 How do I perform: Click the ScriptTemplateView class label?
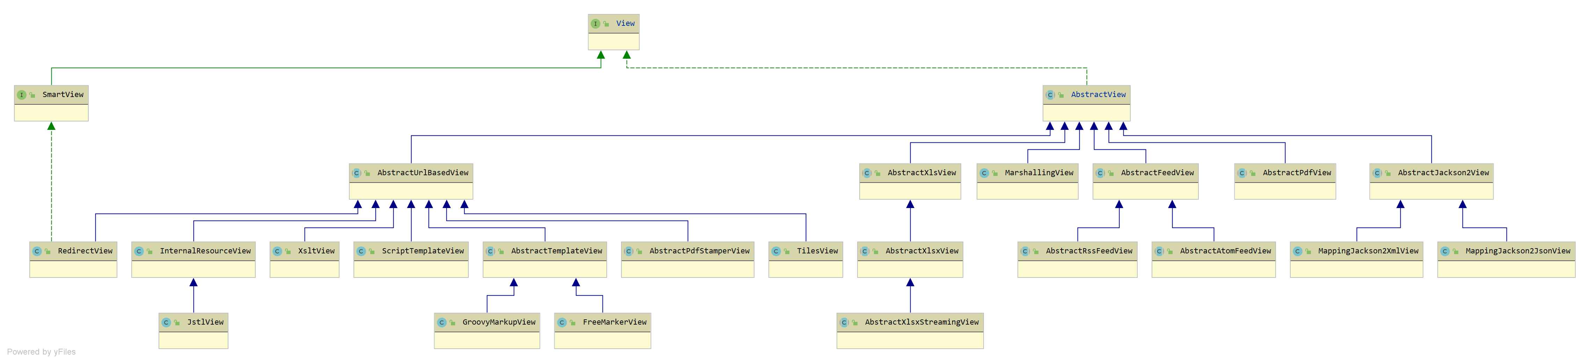(x=423, y=251)
